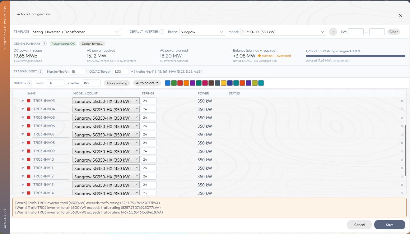Remove the TR03-INV08 row
This screenshot has width=410, height=234.
click(x=402, y=143)
